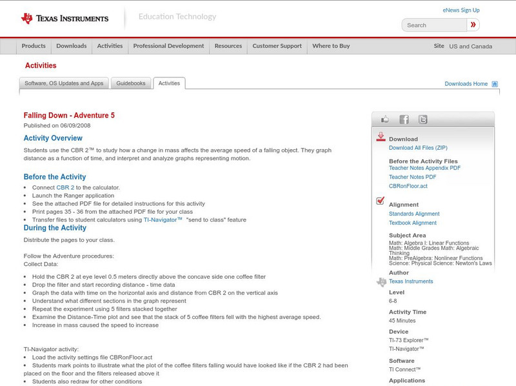Click the 45 Minutes activity time value
This screenshot has width=516, height=386.
402,321
